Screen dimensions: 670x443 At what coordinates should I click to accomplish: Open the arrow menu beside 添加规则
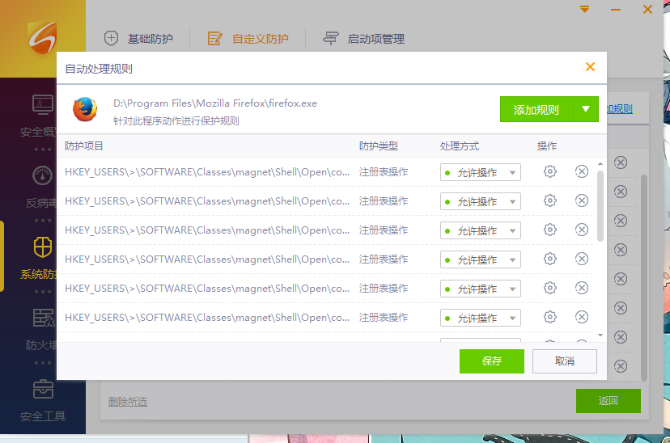[586, 109]
